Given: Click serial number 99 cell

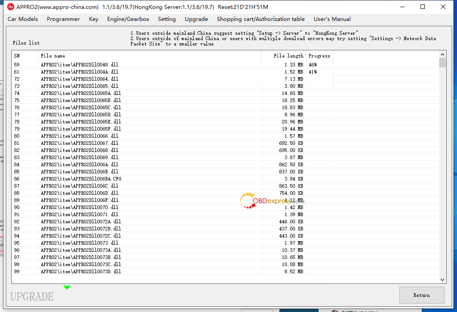Looking at the screenshot, I should pos(17,271).
